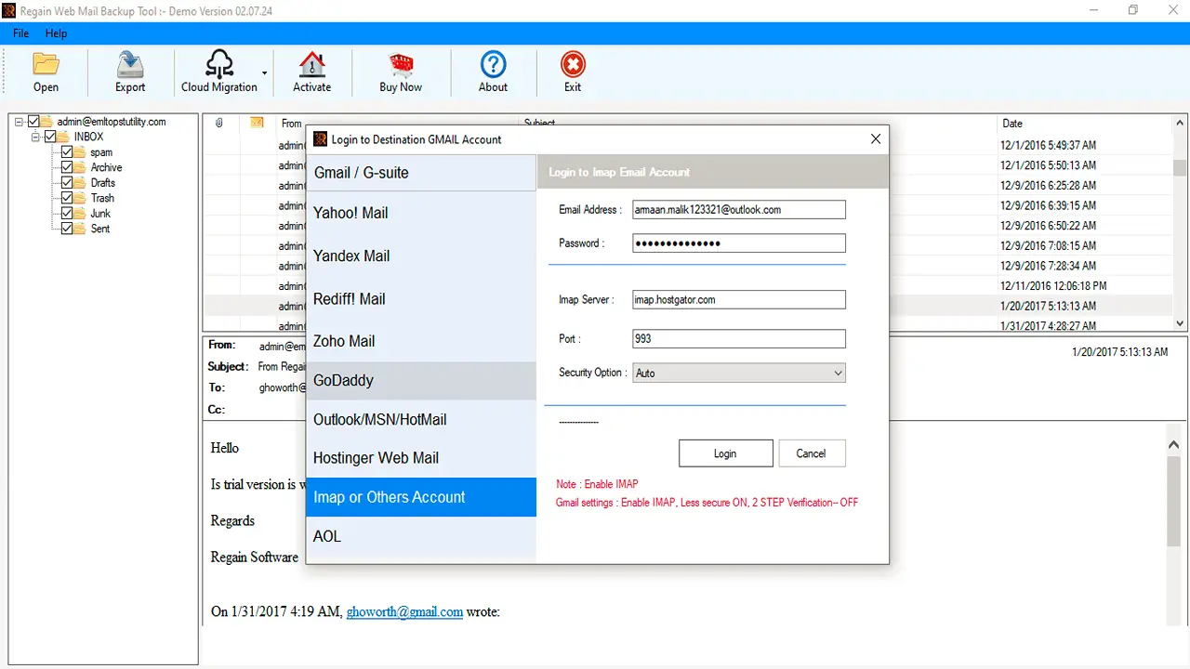
Task: Uncheck the Drafts folder checkbox
Action: click(x=66, y=183)
